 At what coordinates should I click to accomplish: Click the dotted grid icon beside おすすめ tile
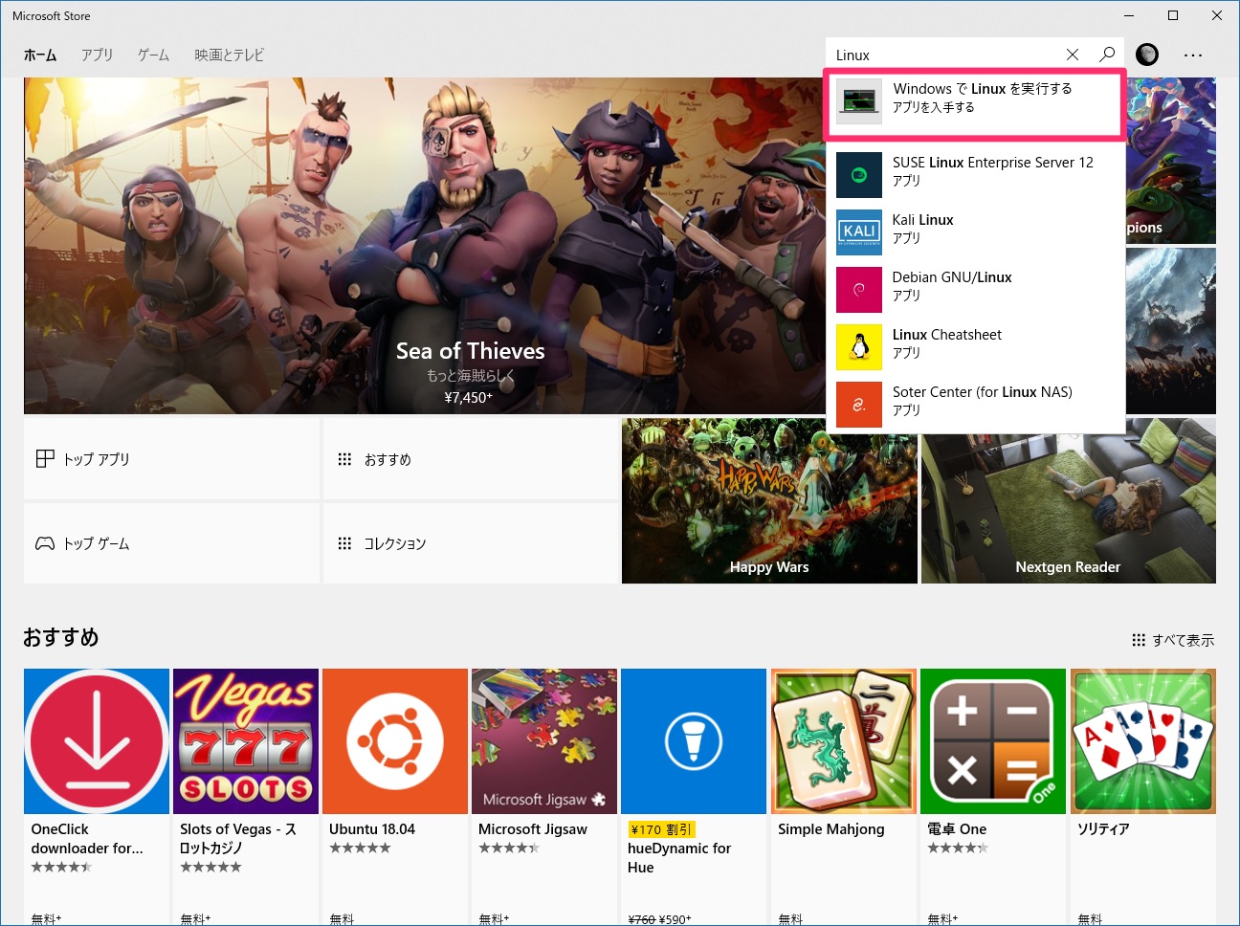(344, 459)
